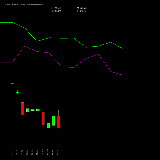Click the purple lower indicator line
This screenshot has height=160, width=160.
[61, 67]
